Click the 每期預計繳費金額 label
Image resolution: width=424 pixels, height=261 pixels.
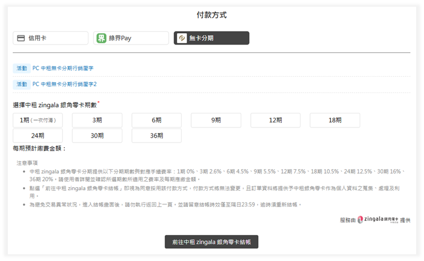(x=39, y=148)
